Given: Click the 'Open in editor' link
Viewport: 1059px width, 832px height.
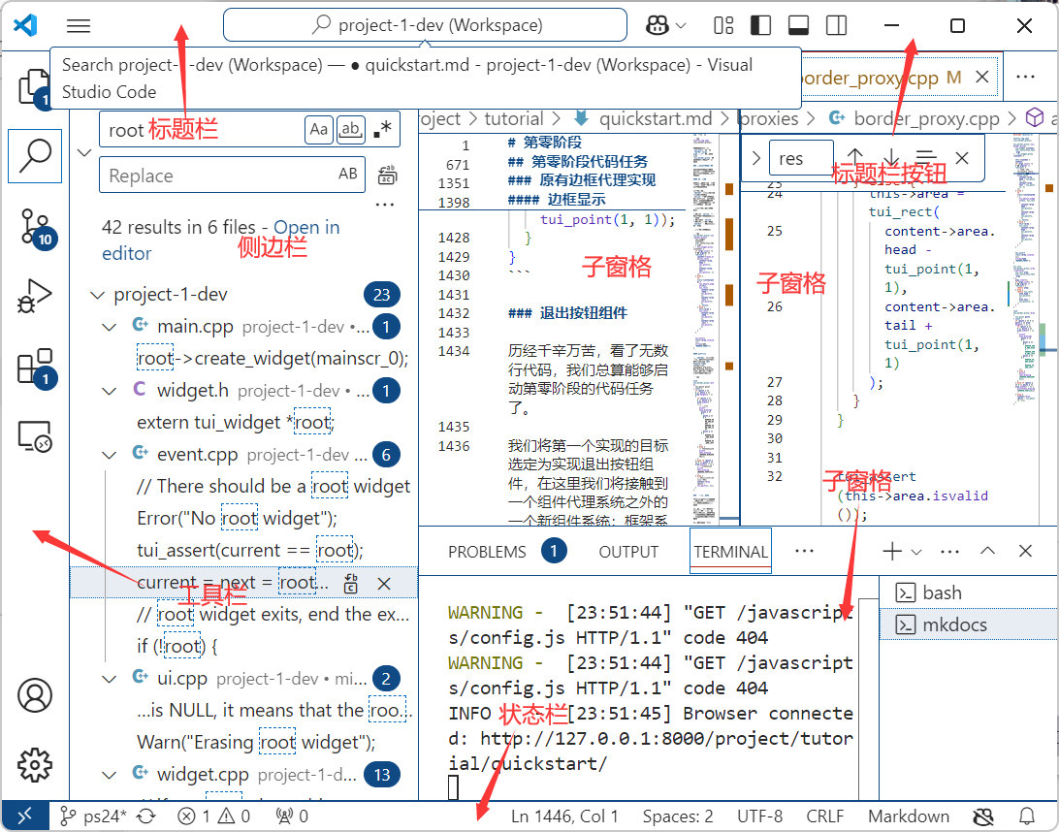Looking at the screenshot, I should point(221,240).
